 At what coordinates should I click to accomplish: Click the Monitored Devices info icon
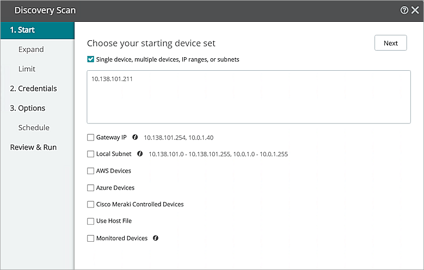coord(156,238)
